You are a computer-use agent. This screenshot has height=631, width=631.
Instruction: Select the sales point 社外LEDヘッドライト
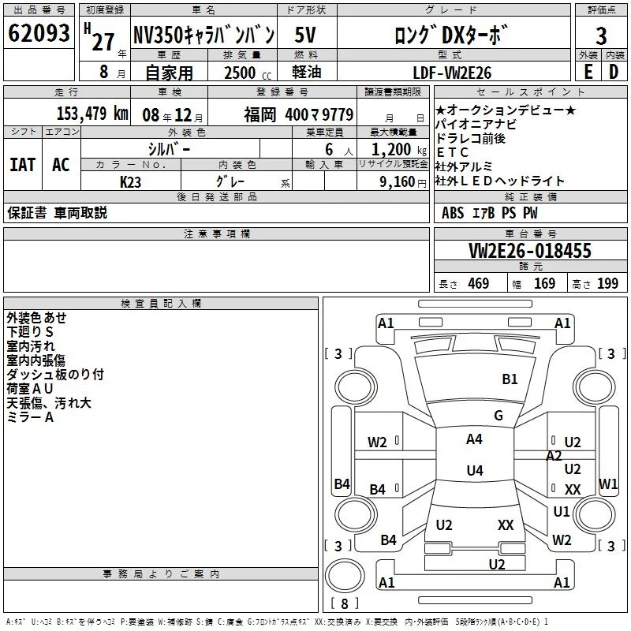tap(500, 181)
